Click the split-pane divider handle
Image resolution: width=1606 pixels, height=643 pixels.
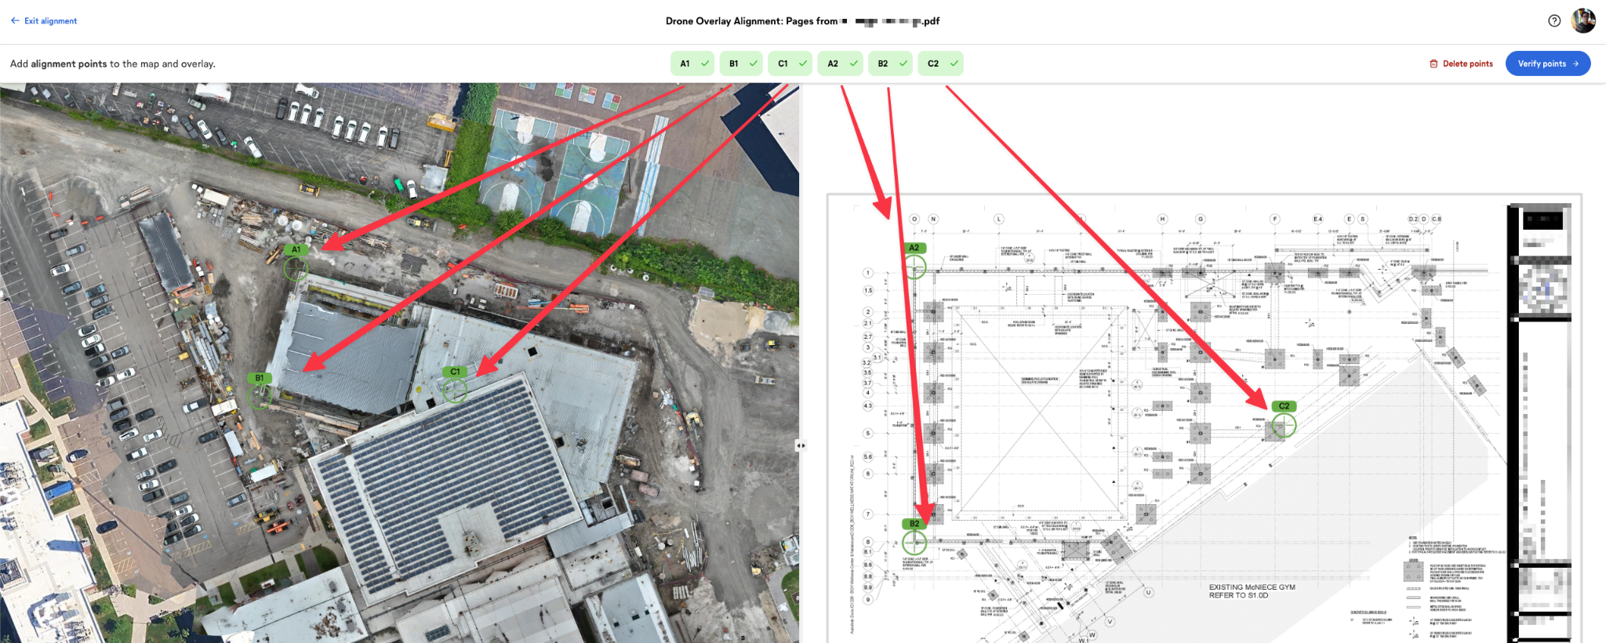click(x=801, y=445)
